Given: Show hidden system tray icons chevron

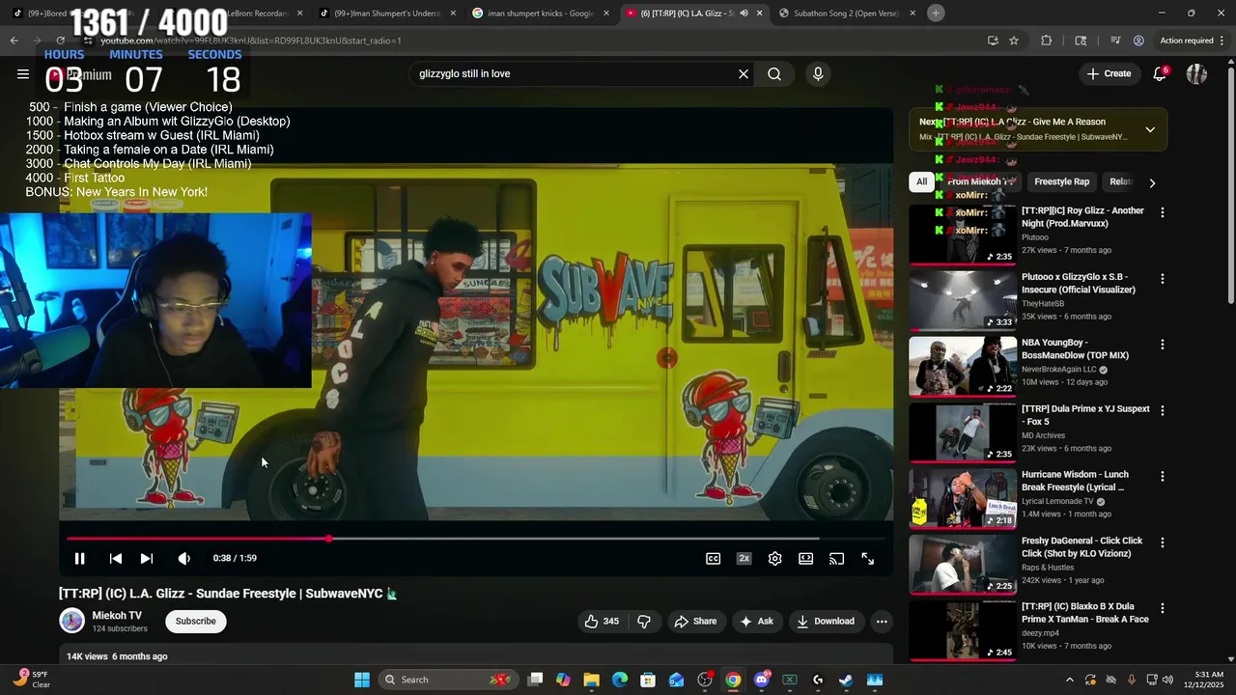Looking at the screenshot, I should coord(1069,680).
